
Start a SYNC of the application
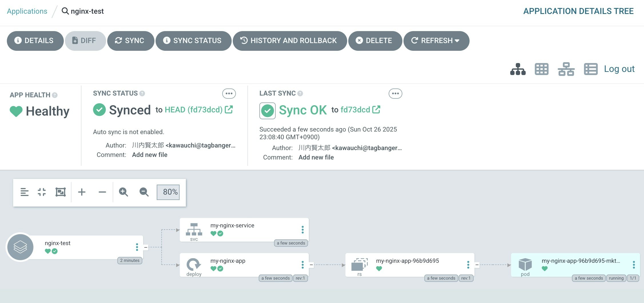click(130, 41)
